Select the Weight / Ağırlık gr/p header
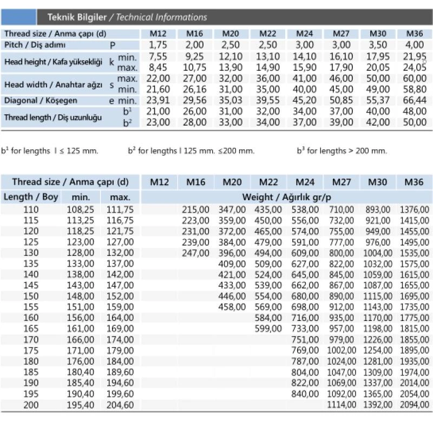The height and width of the screenshot is (433, 433). [x=286, y=197]
